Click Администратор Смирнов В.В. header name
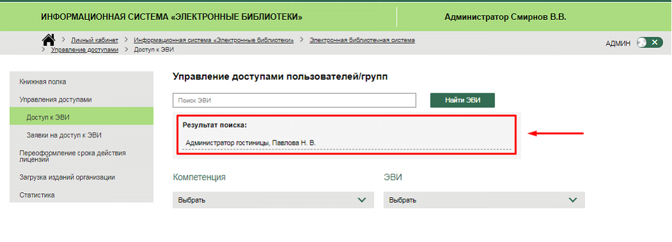 pyautogui.click(x=506, y=17)
